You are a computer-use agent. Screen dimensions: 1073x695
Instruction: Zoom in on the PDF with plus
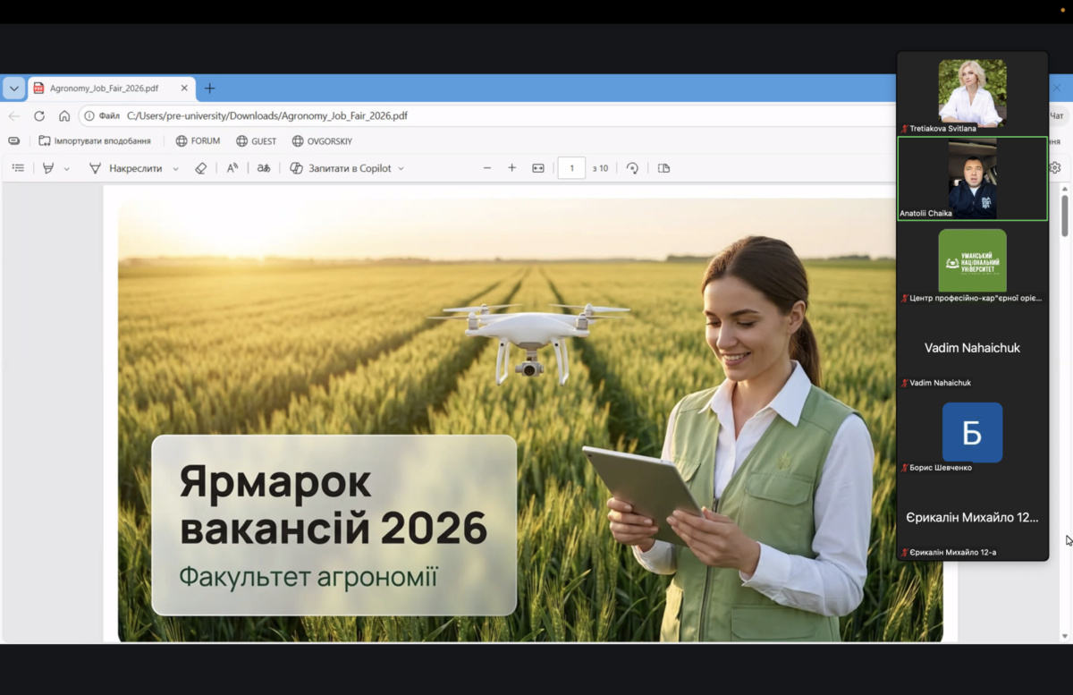point(512,168)
